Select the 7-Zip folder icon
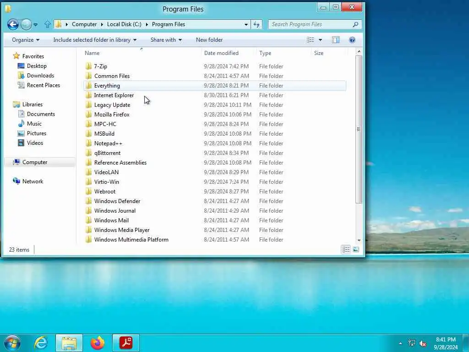 (x=88, y=66)
